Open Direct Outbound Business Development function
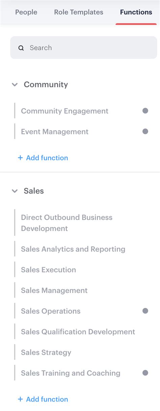The width and height of the screenshot is (160, 411). (x=81, y=223)
